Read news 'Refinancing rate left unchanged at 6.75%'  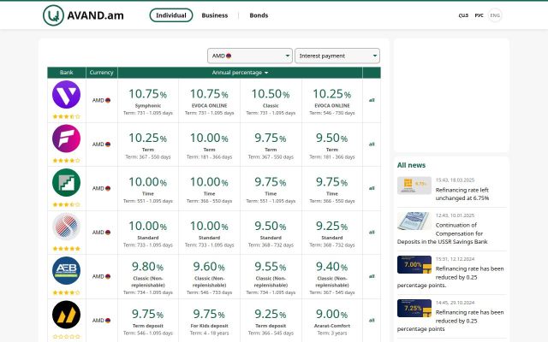coord(462,194)
